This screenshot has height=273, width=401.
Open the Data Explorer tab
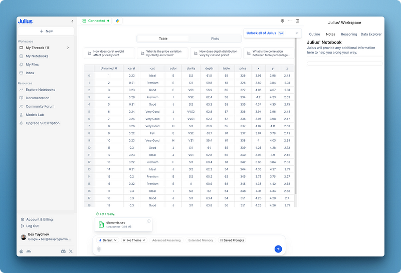pos(371,34)
